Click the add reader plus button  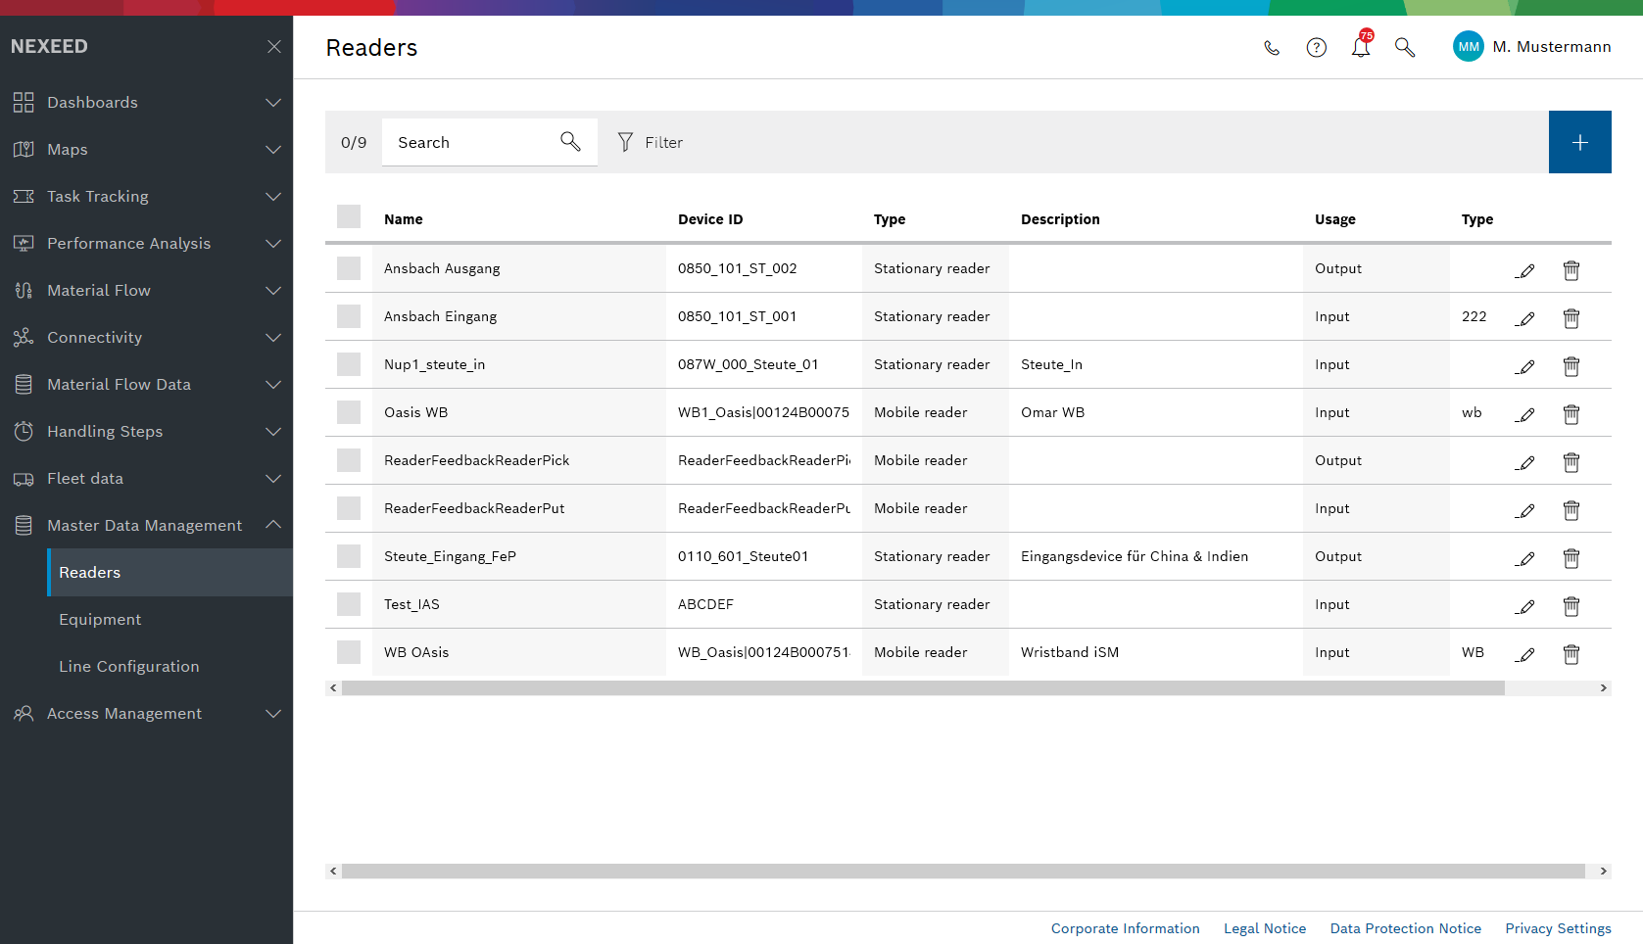(1580, 142)
